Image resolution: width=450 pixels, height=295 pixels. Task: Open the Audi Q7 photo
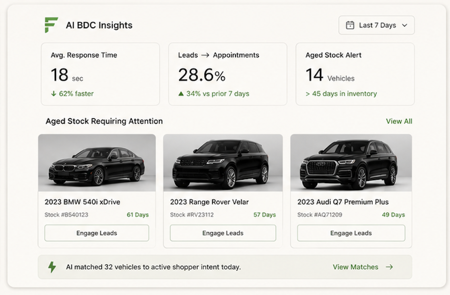pyautogui.click(x=351, y=162)
